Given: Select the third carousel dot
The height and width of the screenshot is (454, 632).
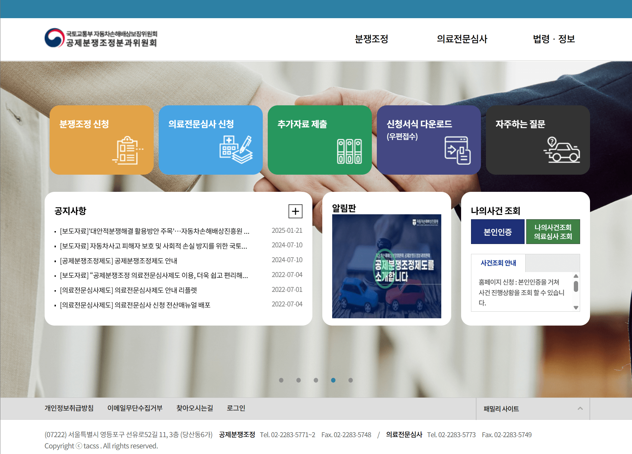Looking at the screenshot, I should pos(316,380).
